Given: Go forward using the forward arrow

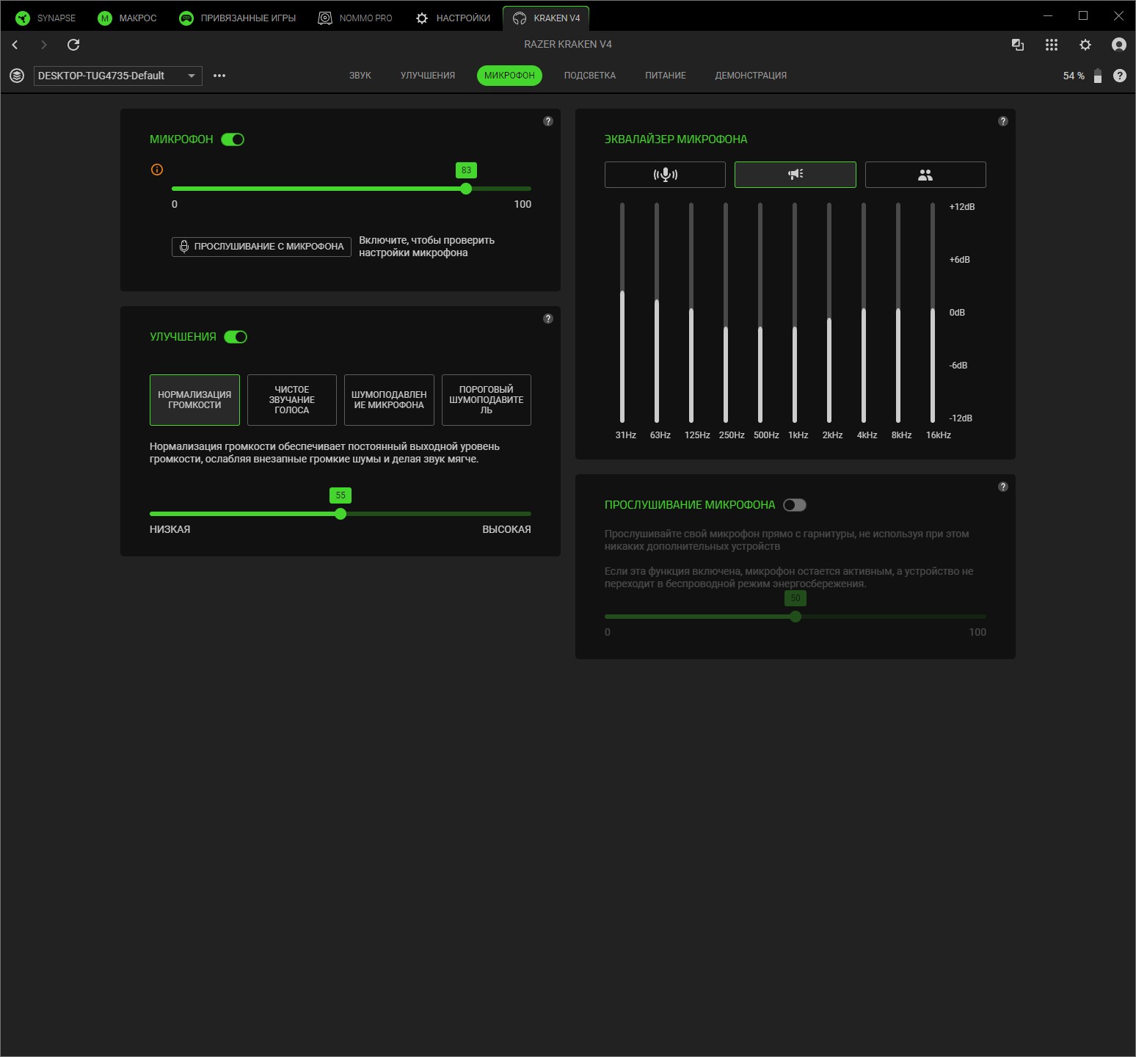Looking at the screenshot, I should [x=44, y=45].
